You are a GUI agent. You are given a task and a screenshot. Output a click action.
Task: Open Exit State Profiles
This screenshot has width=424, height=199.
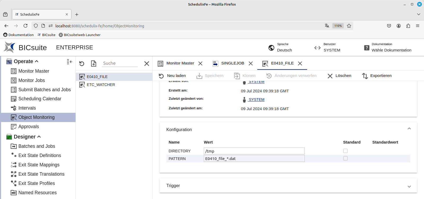[37, 183]
